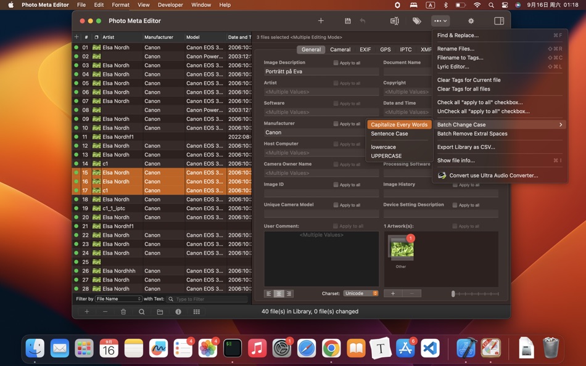Open the more actions (…) dropdown in the toolbar
586x366 pixels.
pyautogui.click(x=440, y=21)
